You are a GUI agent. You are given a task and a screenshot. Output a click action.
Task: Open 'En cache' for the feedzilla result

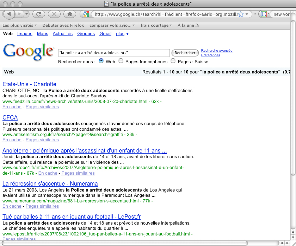pos(12,107)
